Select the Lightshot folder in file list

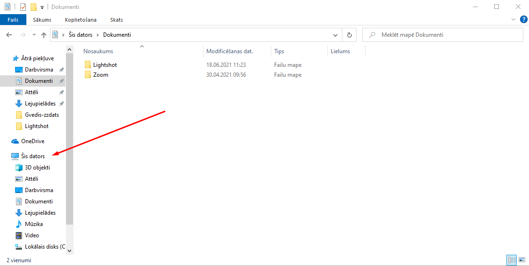coord(105,64)
